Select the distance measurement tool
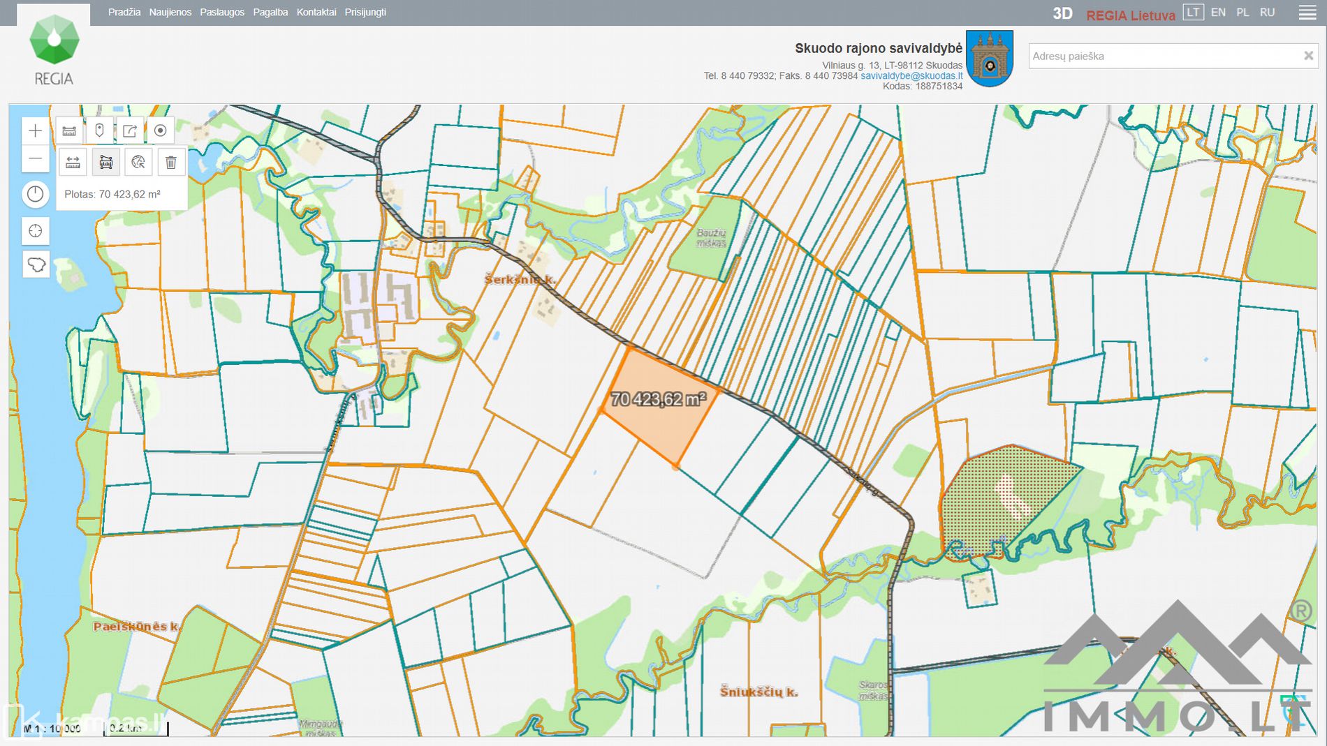Image resolution: width=1327 pixels, height=746 pixels. (73, 163)
